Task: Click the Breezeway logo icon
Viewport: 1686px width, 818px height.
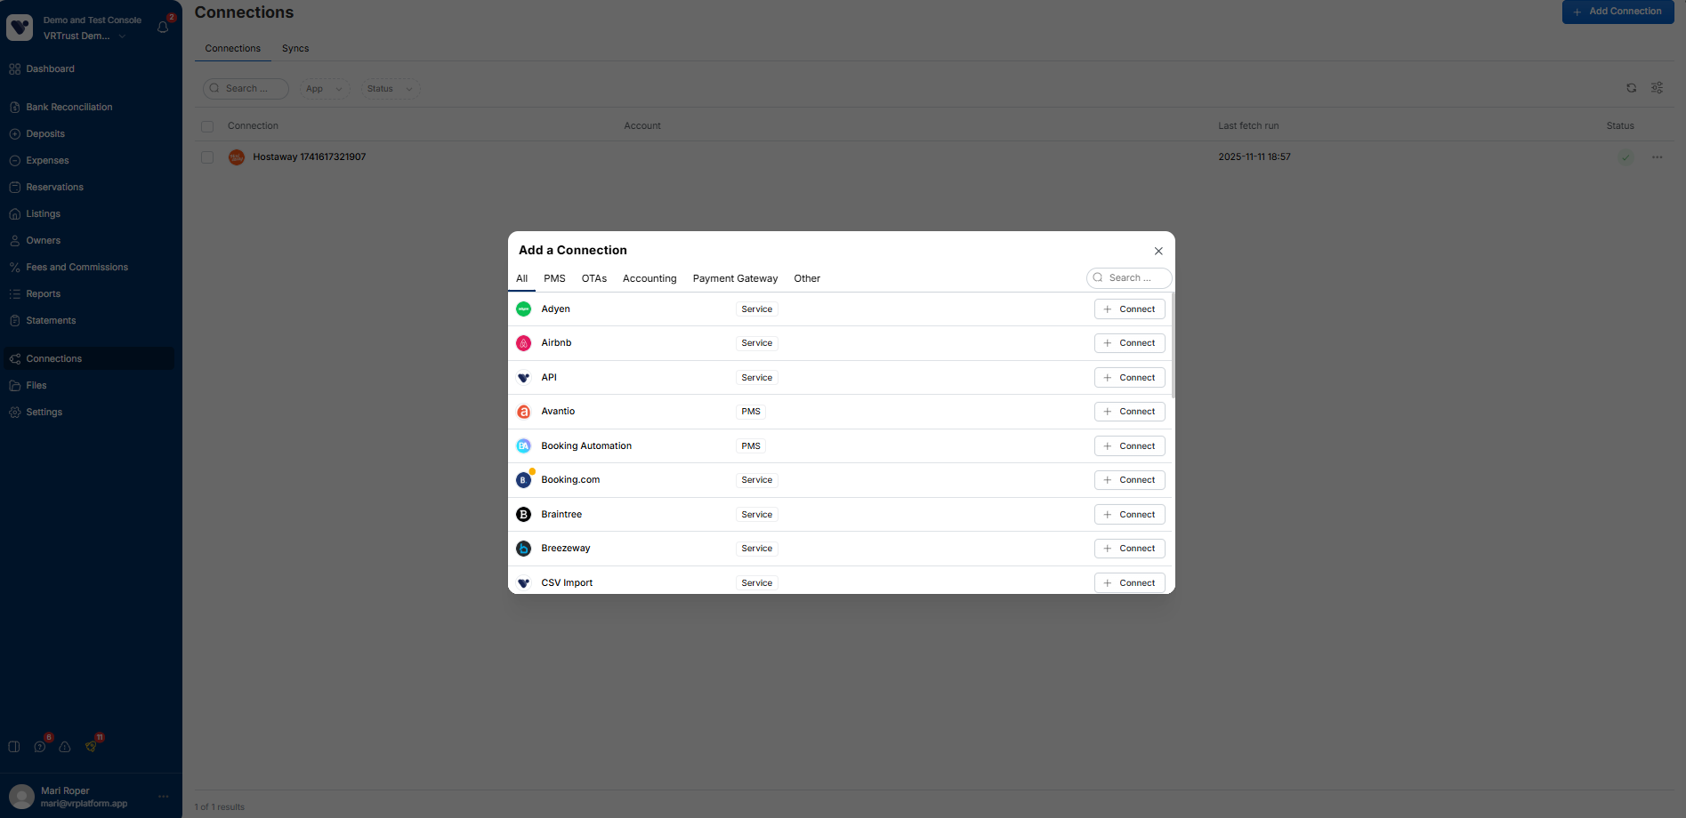Action: pyautogui.click(x=523, y=549)
